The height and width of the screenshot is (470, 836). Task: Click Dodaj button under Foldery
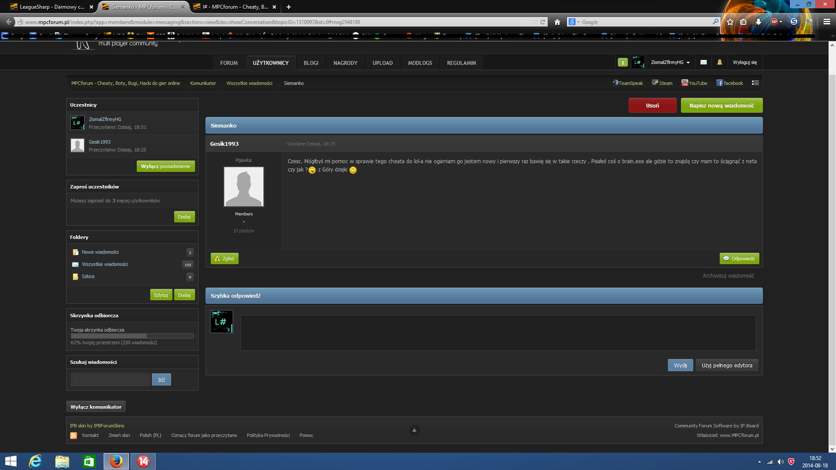[x=184, y=295]
